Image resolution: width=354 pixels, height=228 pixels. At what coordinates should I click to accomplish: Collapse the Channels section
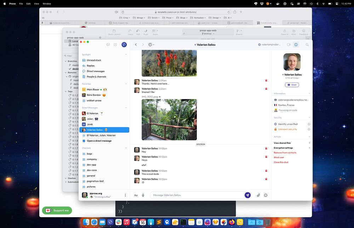point(126,148)
